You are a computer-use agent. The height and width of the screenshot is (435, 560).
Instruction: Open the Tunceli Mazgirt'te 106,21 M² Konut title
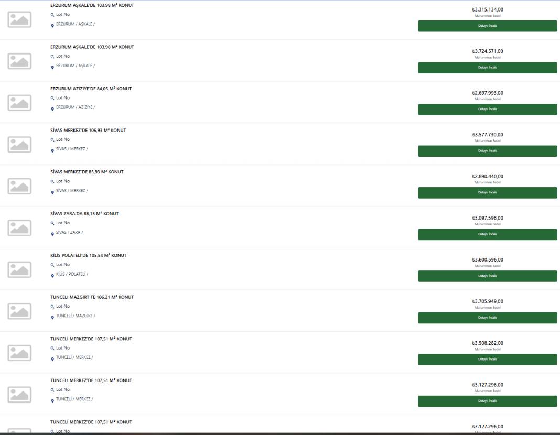coord(92,297)
